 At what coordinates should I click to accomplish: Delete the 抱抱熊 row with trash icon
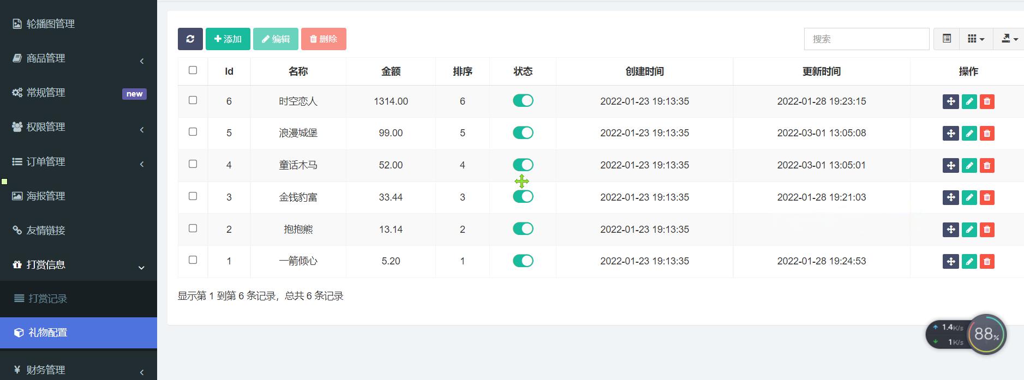pos(987,230)
